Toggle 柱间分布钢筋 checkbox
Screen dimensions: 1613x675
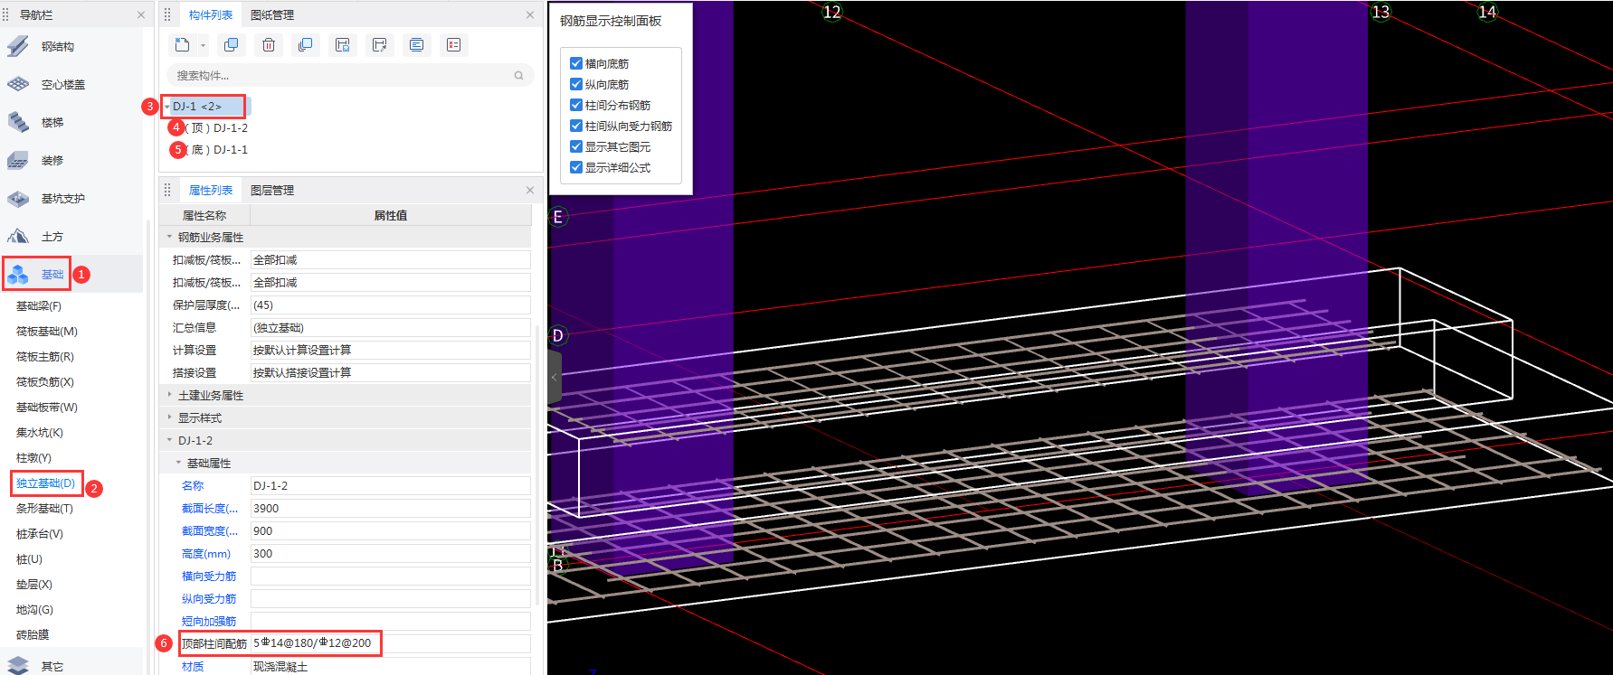coord(576,105)
